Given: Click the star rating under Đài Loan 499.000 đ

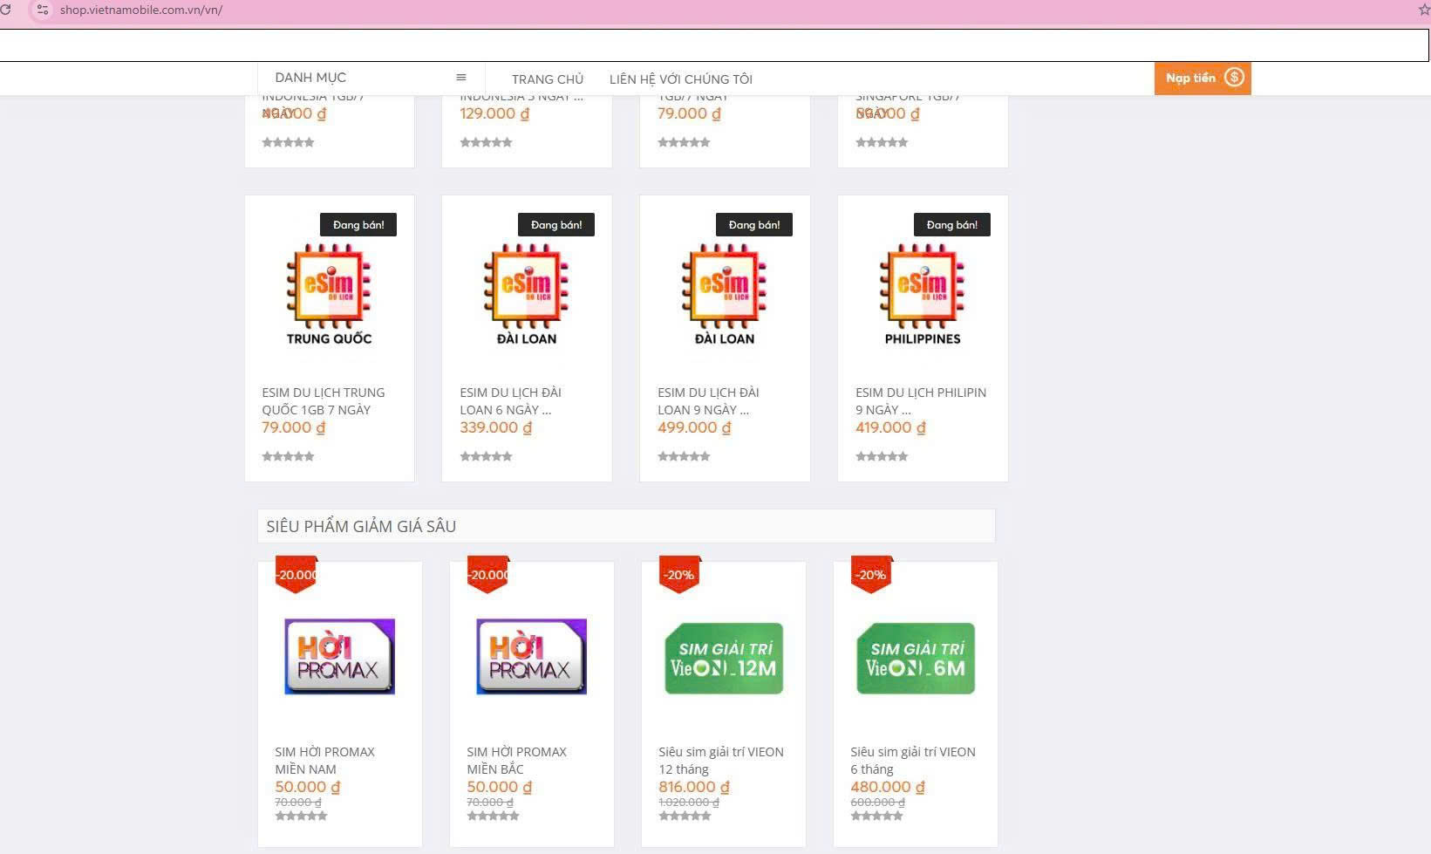Looking at the screenshot, I should 685,456.
